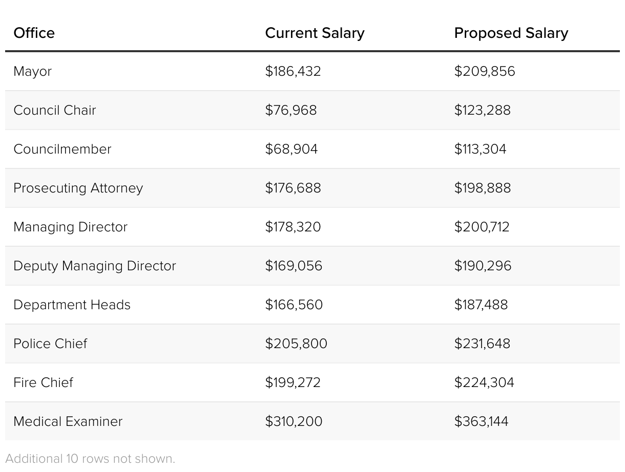625x472 pixels.
Task: Click the 'Additional 10 rows not shown' note
Action: point(90,458)
